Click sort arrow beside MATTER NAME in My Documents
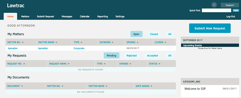The image size is (241, 98). pyautogui.click(x=107, y=86)
